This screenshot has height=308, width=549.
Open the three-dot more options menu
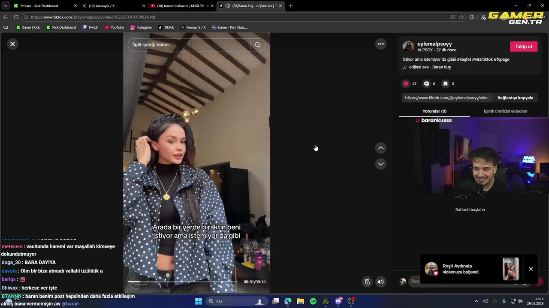tap(380, 44)
